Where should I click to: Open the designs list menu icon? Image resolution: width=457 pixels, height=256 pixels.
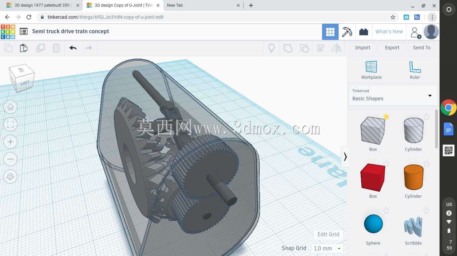pos(23,31)
